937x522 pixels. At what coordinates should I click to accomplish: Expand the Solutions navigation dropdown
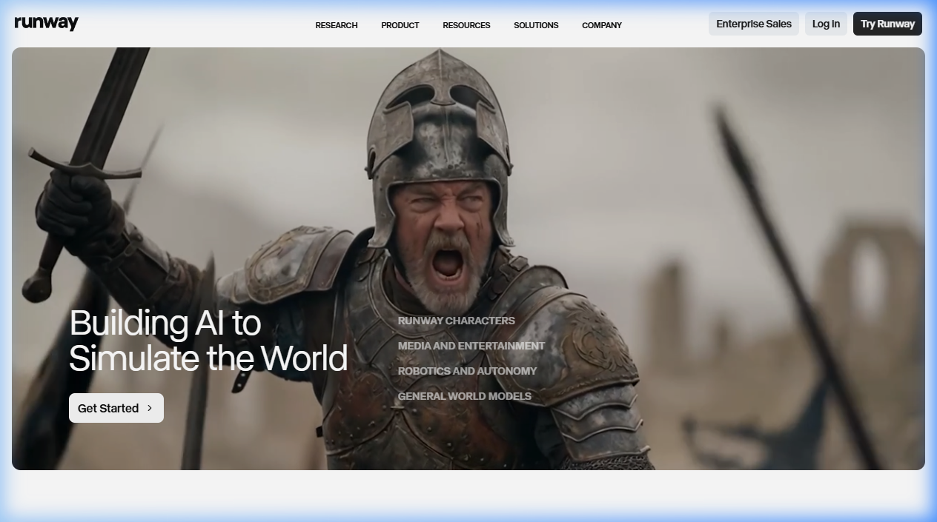[x=536, y=25]
